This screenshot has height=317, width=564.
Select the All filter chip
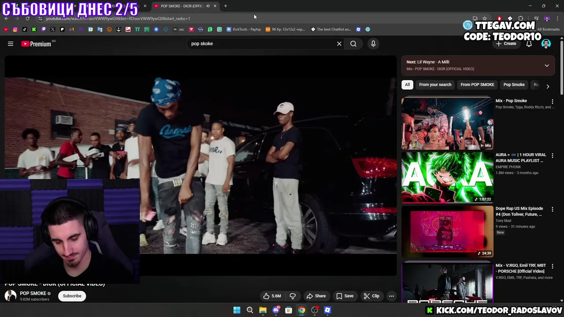pyautogui.click(x=408, y=85)
